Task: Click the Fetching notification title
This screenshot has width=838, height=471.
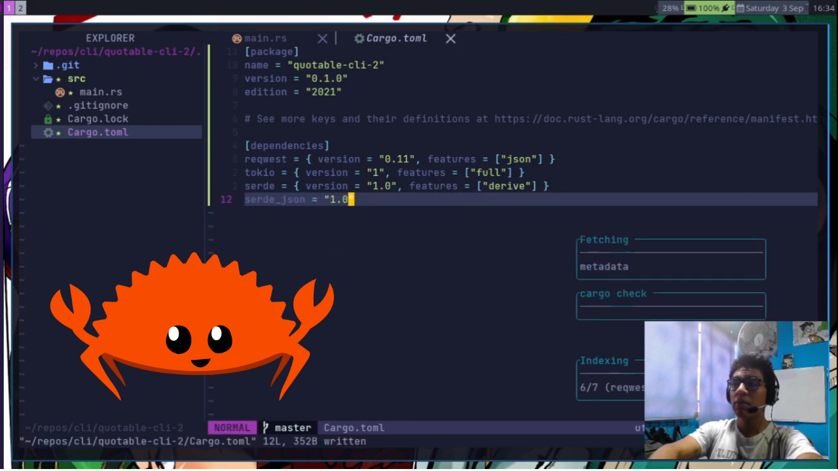Action: pos(604,240)
